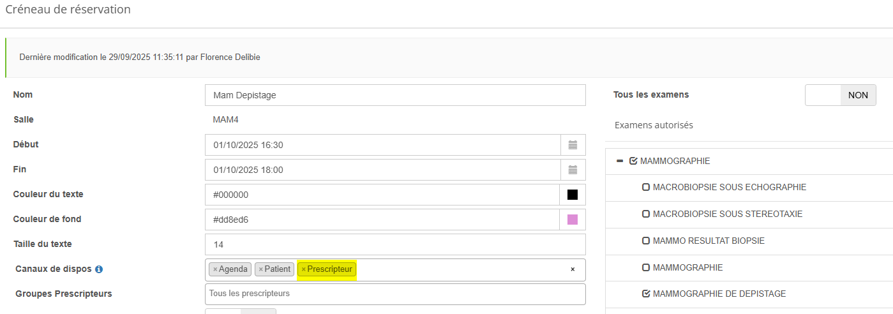The width and height of the screenshot is (893, 314).
Task: Click the Couleur de fond hex field
Action: coord(382,220)
